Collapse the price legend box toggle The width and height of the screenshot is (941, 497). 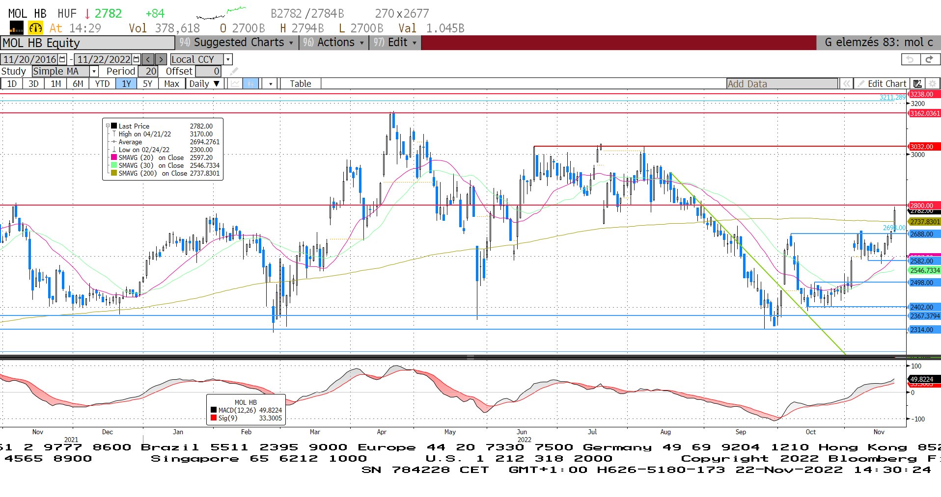(x=108, y=126)
